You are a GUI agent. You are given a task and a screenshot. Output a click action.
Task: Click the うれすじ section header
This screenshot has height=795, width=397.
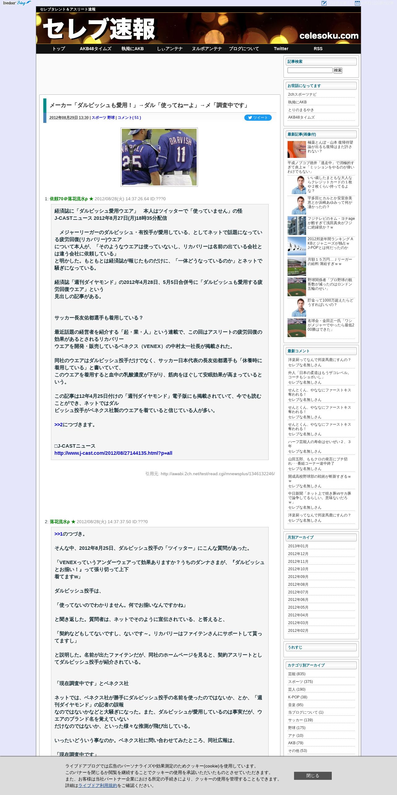[321, 647]
